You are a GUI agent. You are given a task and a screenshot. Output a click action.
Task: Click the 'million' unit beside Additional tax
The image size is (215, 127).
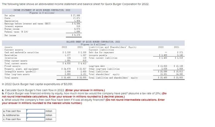[x=49, y=115]
